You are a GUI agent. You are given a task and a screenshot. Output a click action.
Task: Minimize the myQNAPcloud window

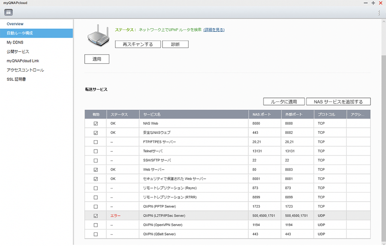366,3
